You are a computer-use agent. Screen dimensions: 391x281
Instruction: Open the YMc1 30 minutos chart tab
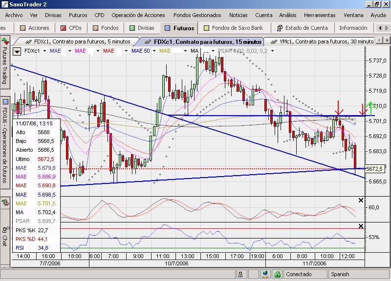[322, 41]
